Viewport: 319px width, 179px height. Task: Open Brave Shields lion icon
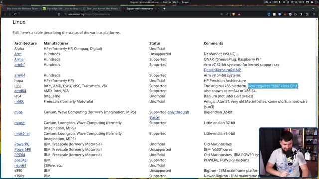click(x=234, y=14)
